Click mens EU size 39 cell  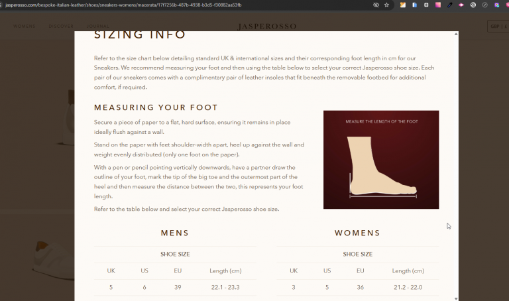(178, 287)
